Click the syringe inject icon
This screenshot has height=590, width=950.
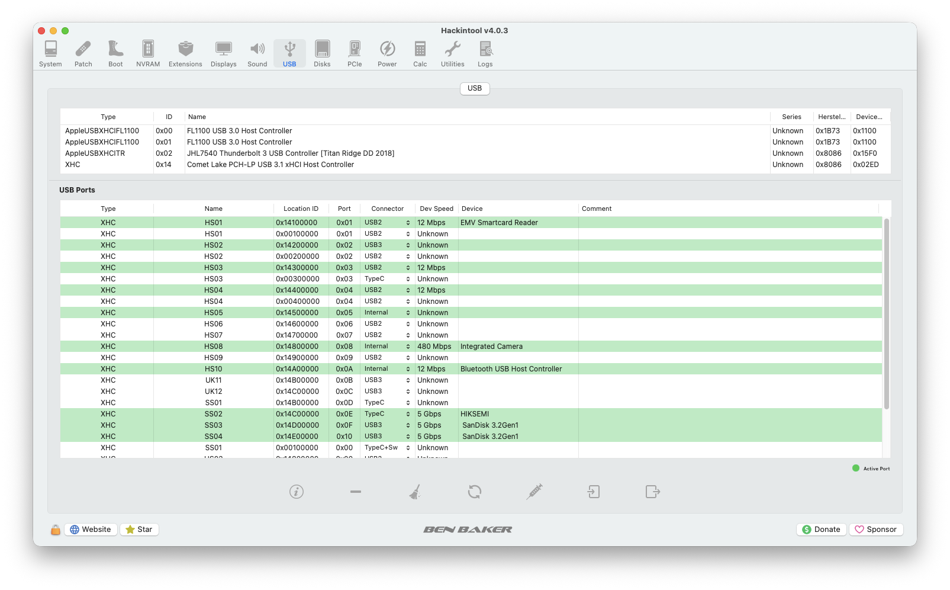(x=534, y=492)
